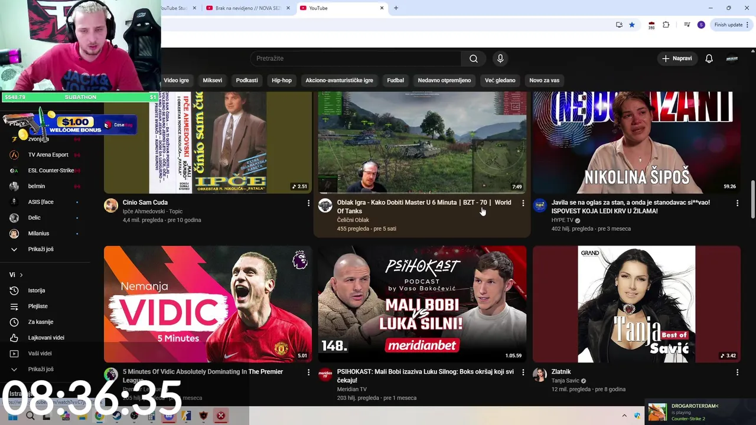
Task: Open more options for Javila se na oglas video
Action: tap(737, 203)
